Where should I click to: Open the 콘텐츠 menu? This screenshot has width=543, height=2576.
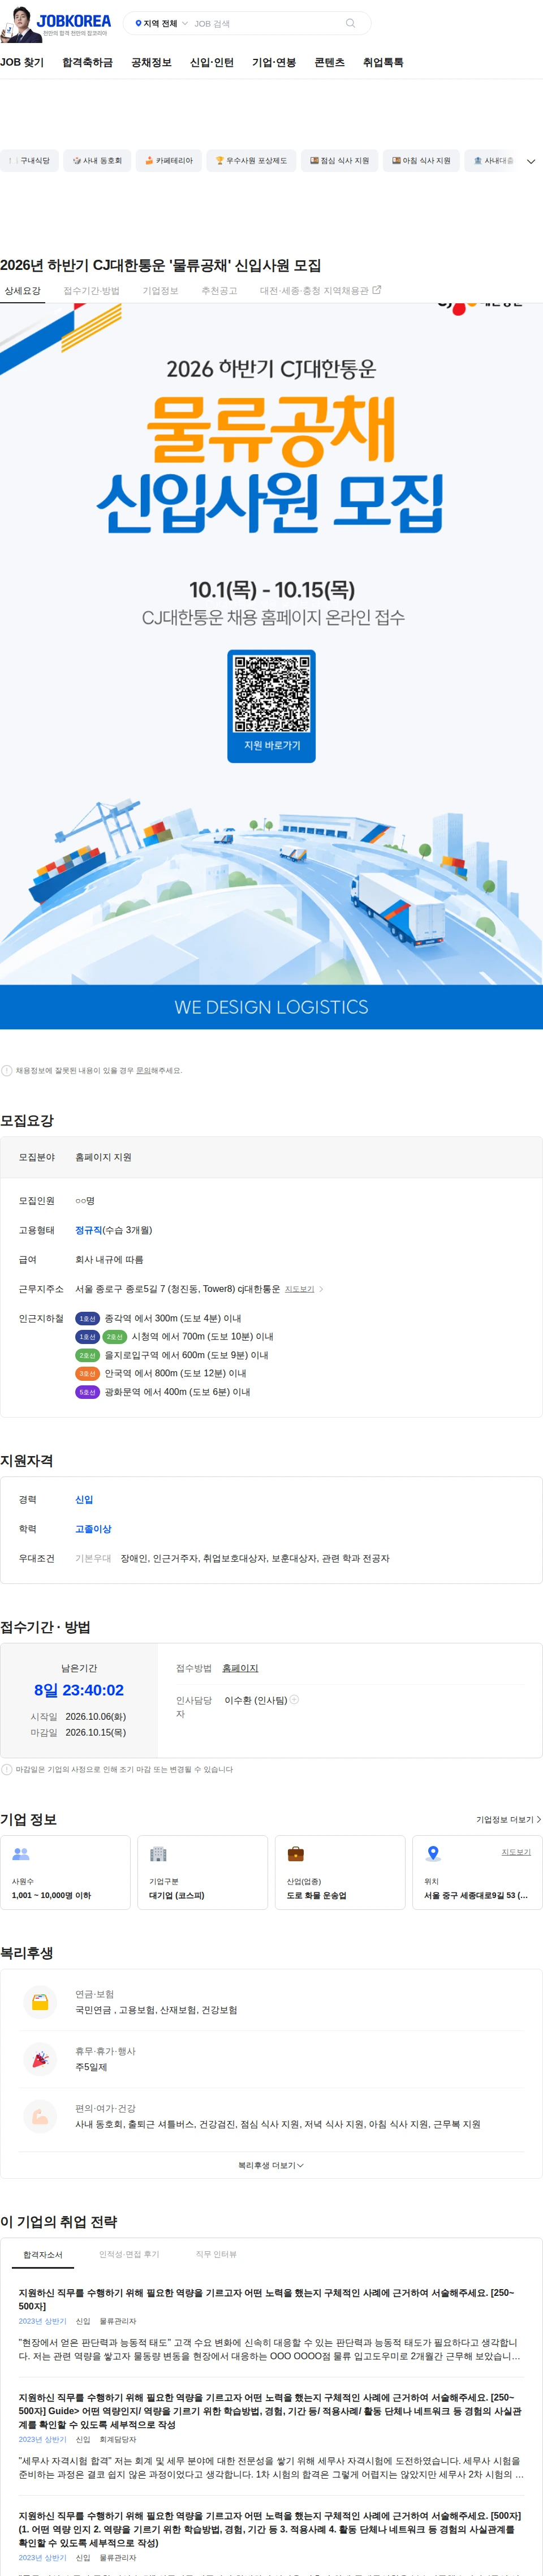329,62
